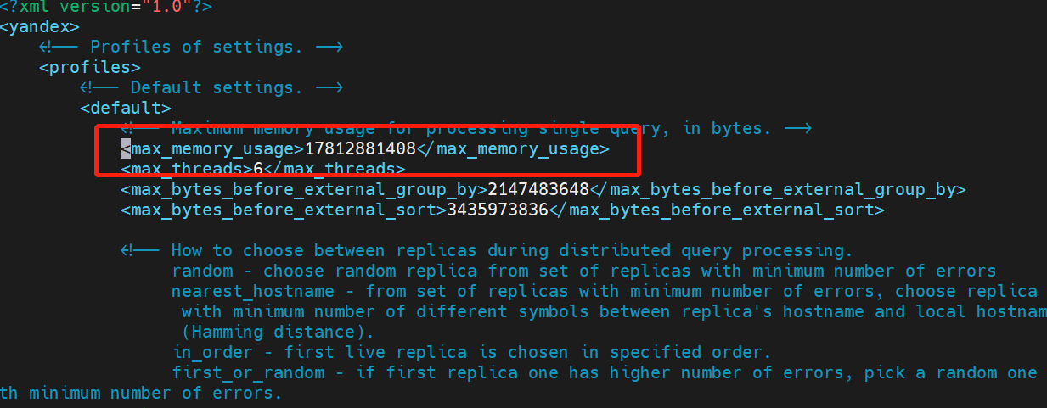Click the max_bytes_before_external_group_by value 2147483648
The image size is (1047, 408).
click(x=538, y=190)
